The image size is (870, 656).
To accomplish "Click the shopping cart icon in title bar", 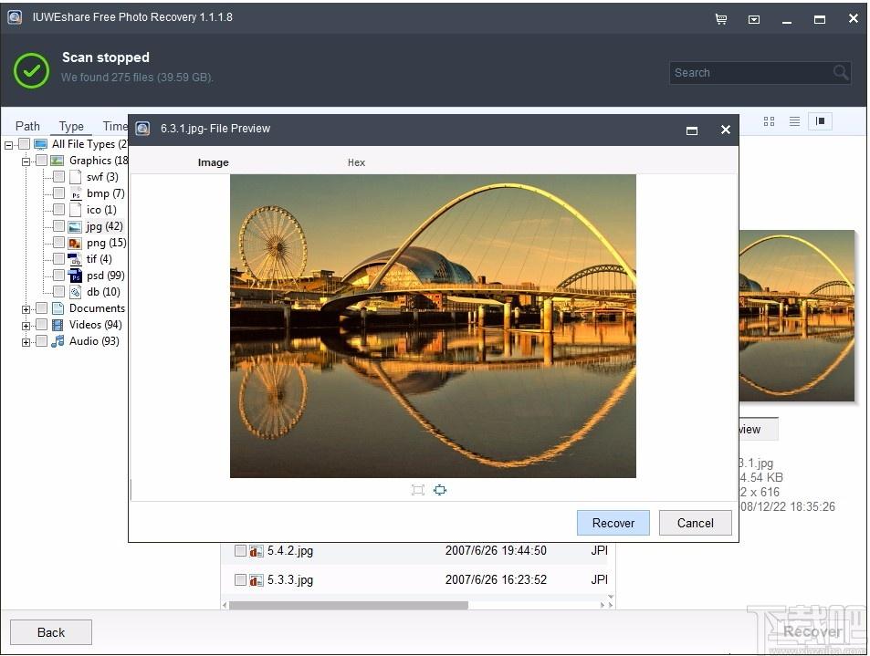I will coord(721,19).
